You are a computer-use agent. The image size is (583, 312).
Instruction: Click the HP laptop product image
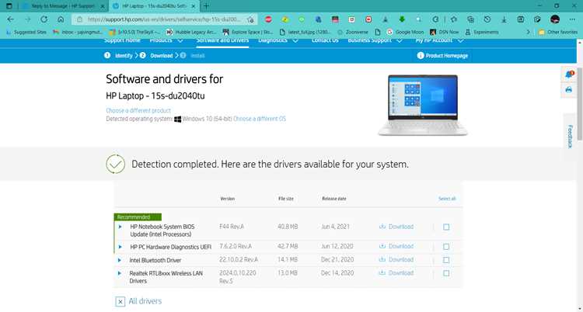pyautogui.click(x=423, y=105)
